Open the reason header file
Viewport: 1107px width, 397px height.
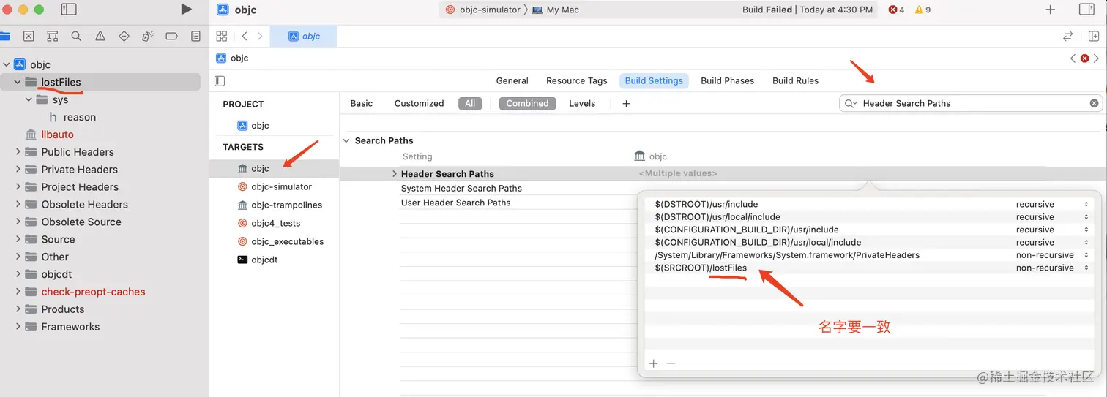click(72, 117)
